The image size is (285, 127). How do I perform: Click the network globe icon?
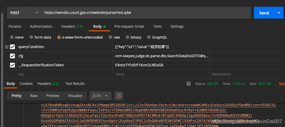[x=189, y=84]
